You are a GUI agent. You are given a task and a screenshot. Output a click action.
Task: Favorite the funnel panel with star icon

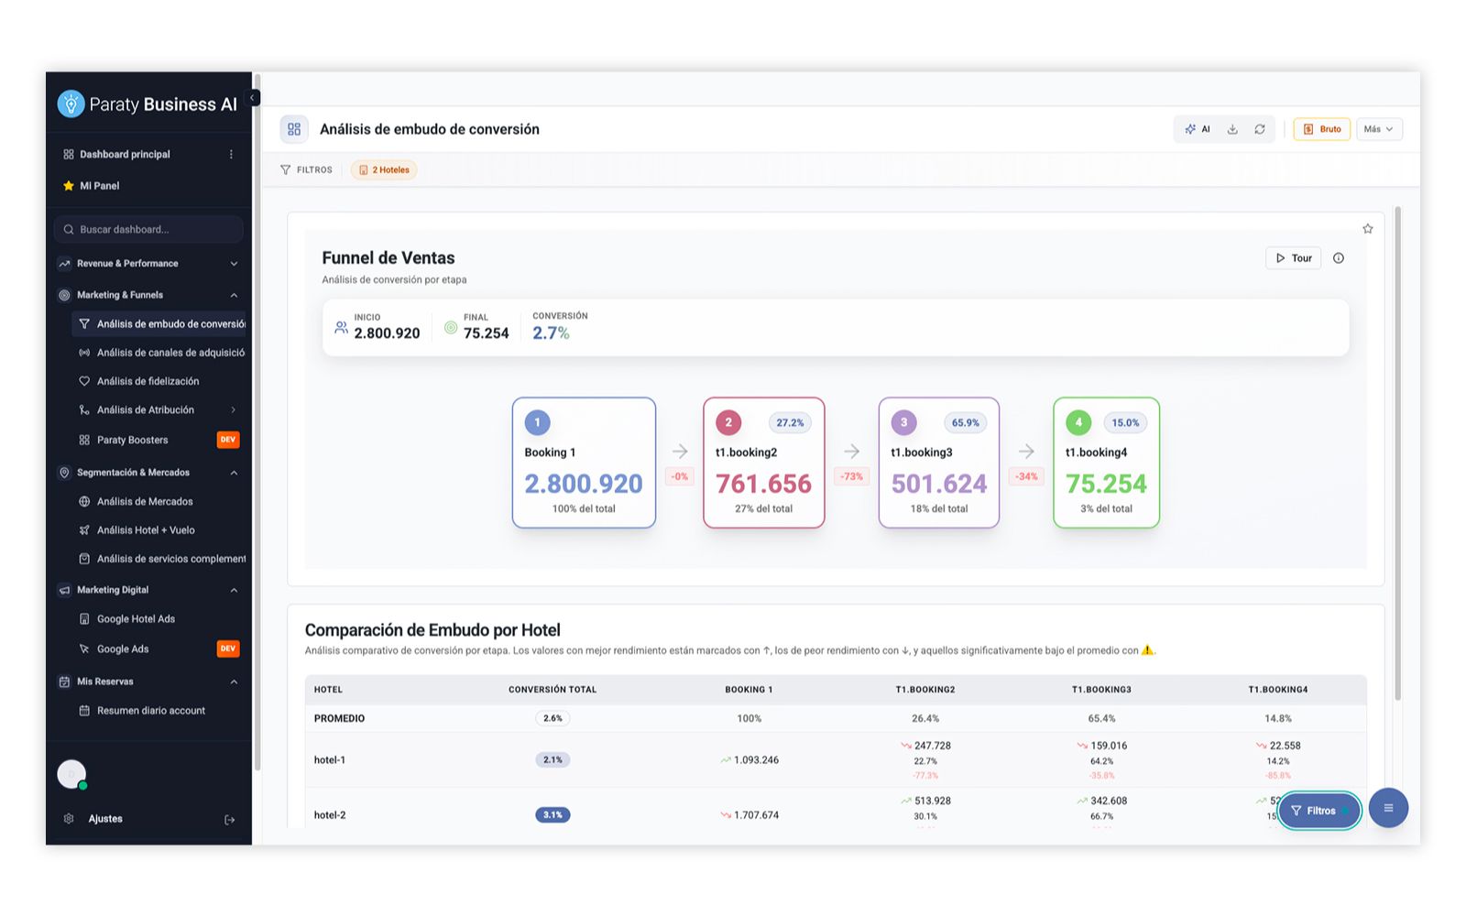1367,229
